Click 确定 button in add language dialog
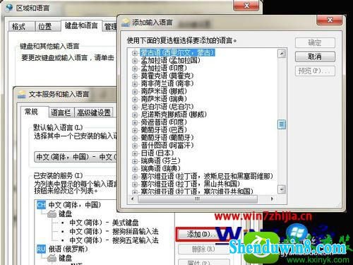The image size is (353, 265). point(315,43)
